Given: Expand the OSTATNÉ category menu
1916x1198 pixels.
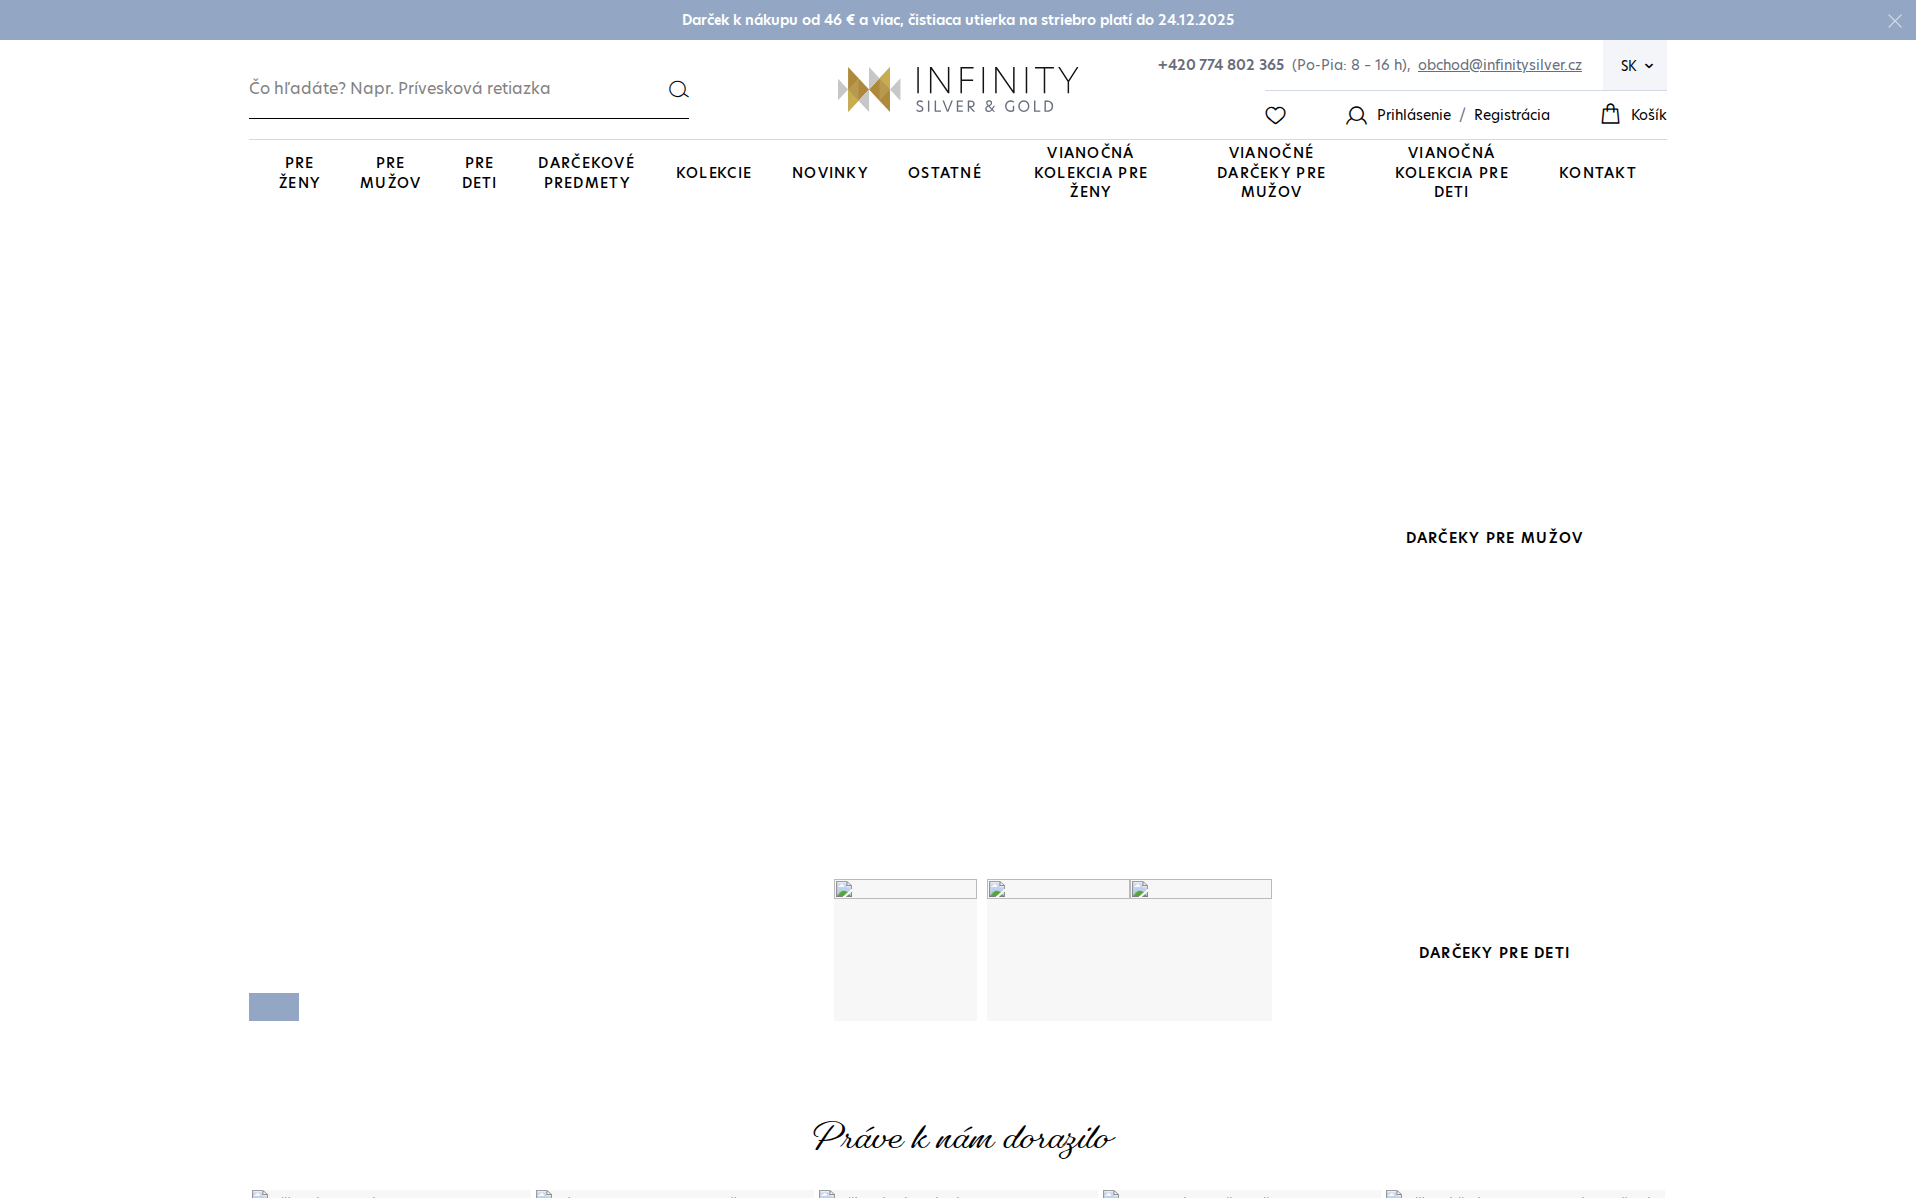Looking at the screenshot, I should point(944,172).
